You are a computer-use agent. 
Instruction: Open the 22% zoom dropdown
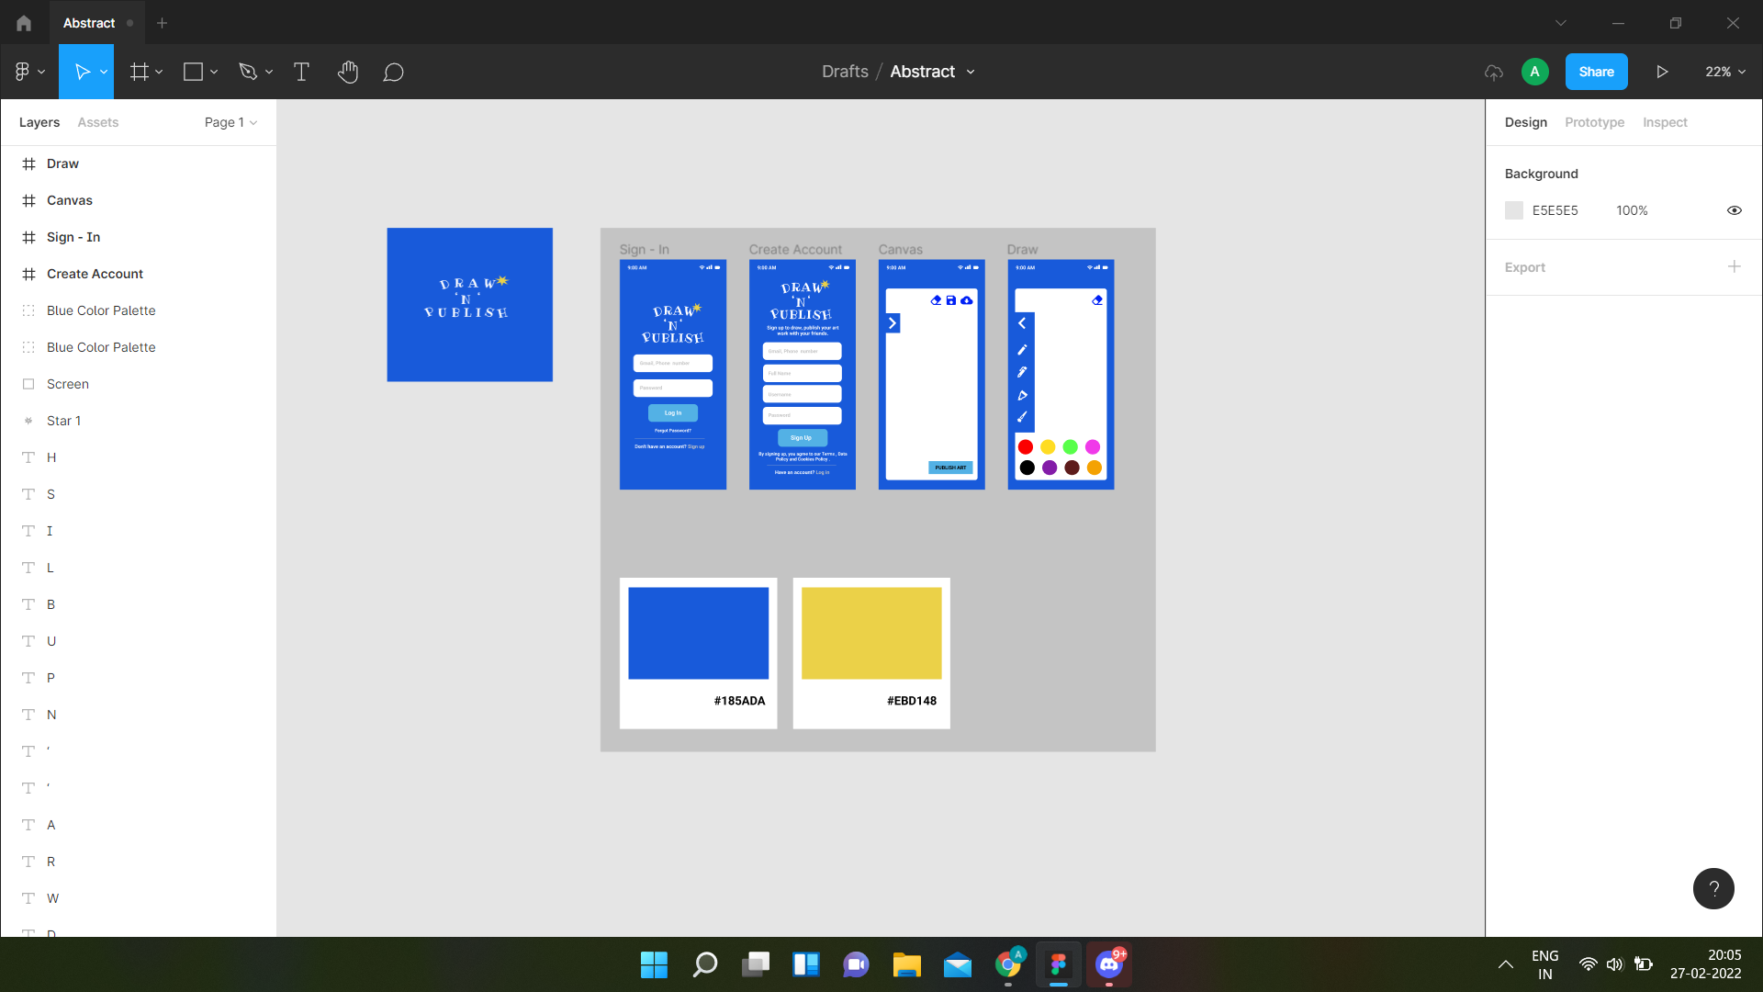tap(1724, 72)
